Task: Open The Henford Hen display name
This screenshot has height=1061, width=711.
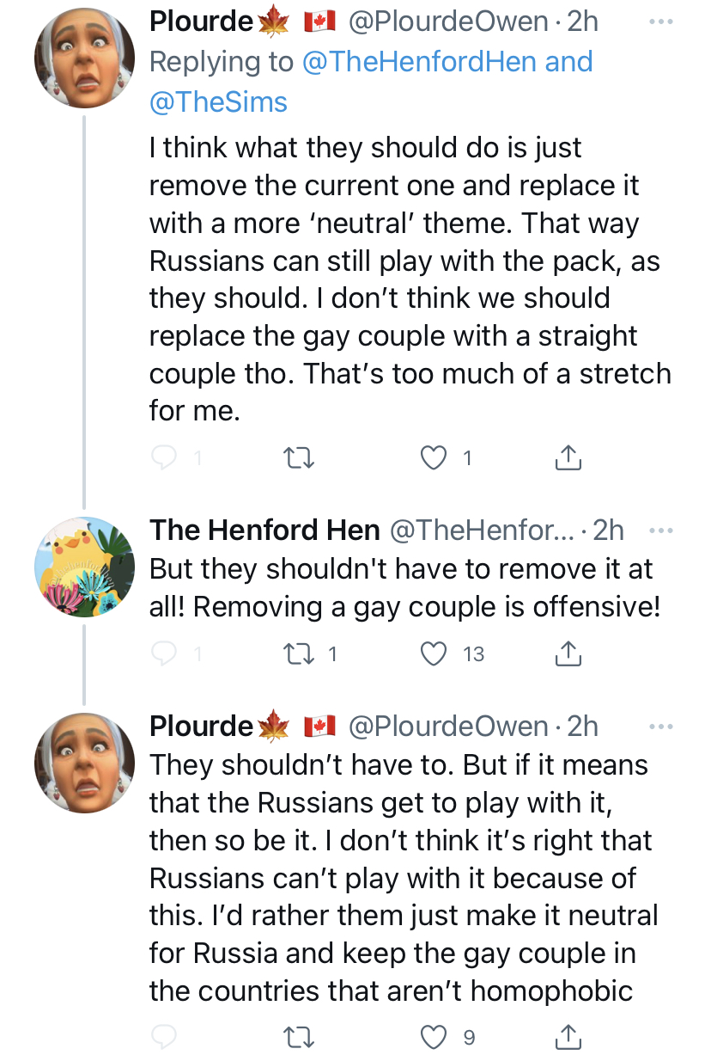Action: point(264,530)
